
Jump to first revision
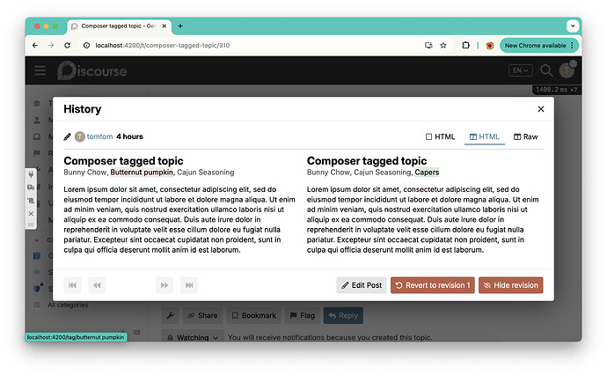tap(72, 285)
